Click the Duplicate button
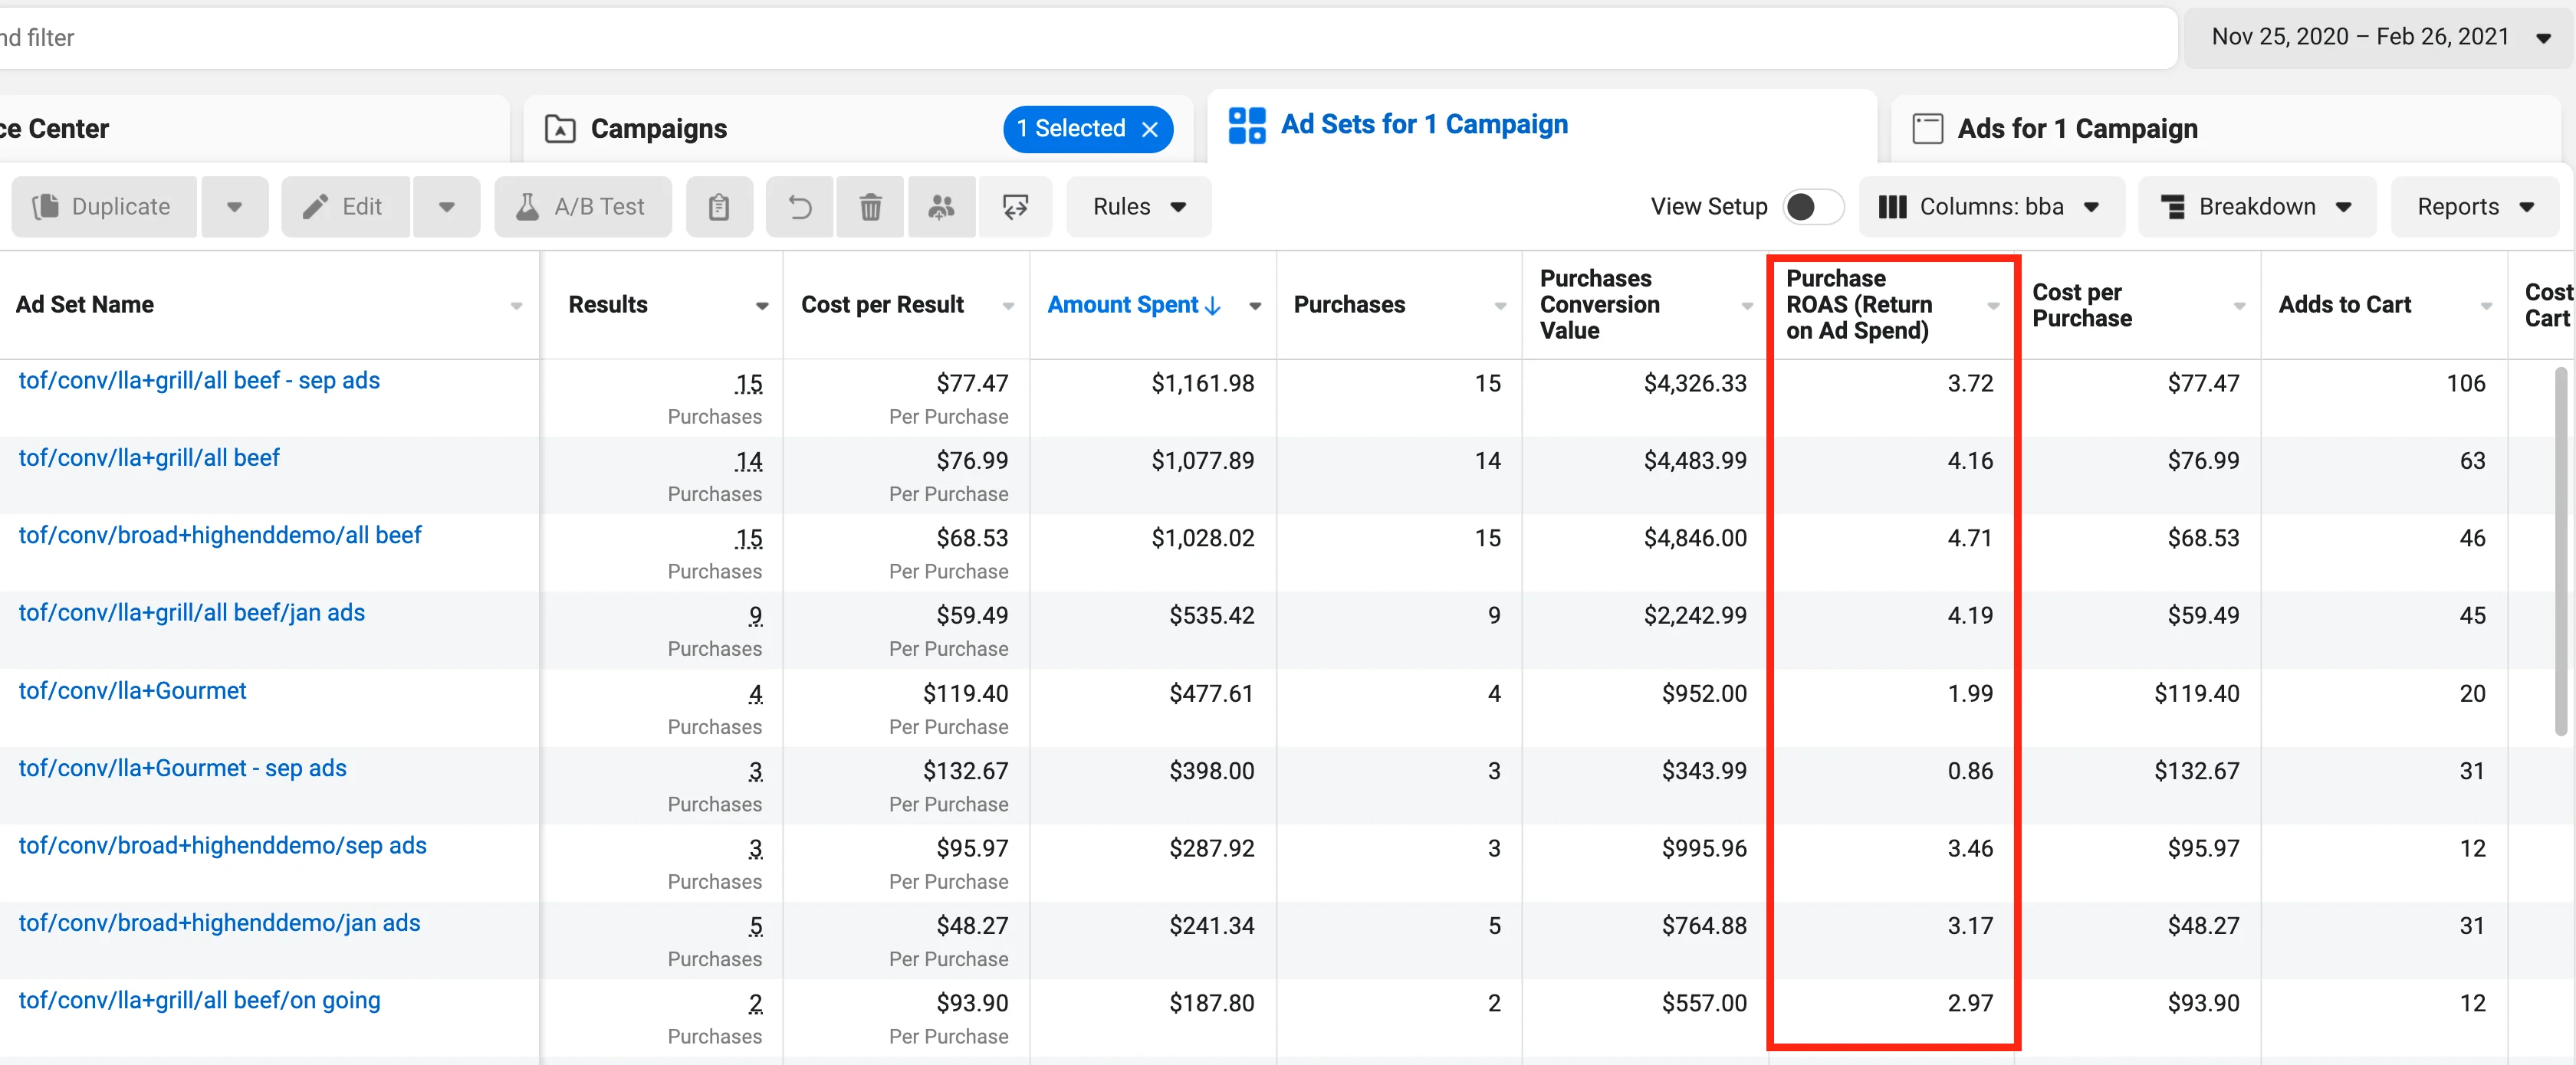The width and height of the screenshot is (2576, 1065). click(104, 207)
